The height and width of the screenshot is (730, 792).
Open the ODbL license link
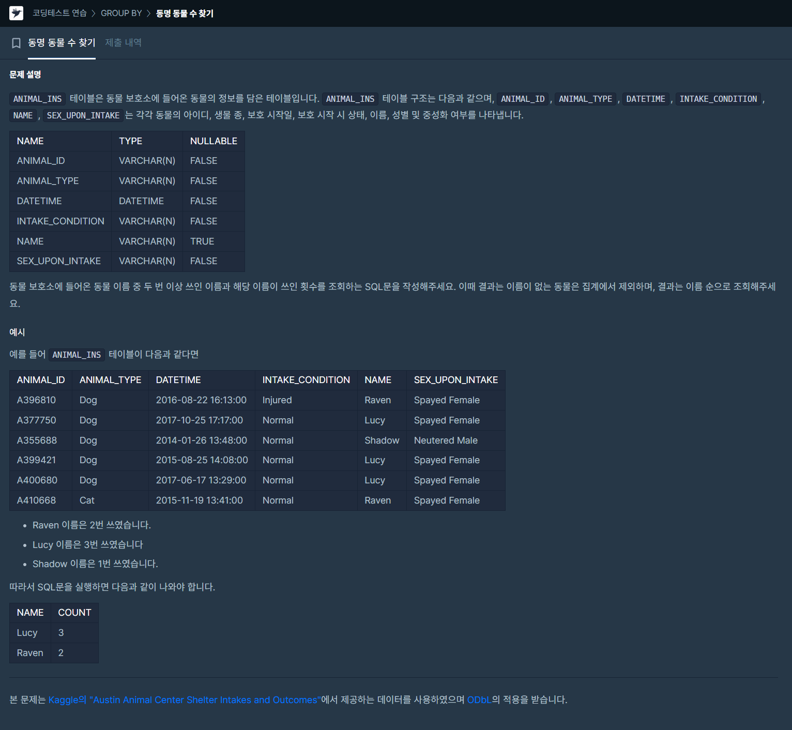pos(479,699)
